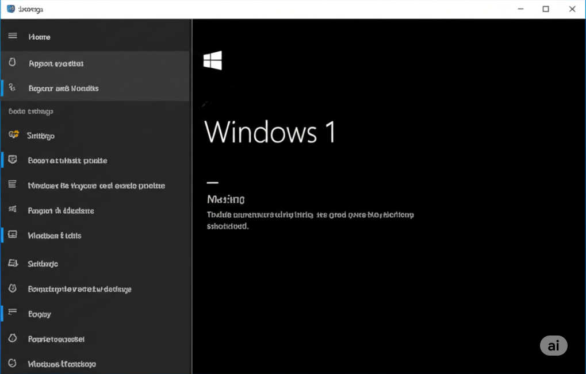The image size is (586, 374).
Task: Click the monitor icon beside 'Wlodtben Ł ıdtls'
Action: click(x=13, y=234)
